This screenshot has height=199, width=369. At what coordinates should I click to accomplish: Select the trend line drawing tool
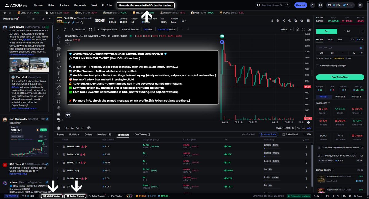point(58,43)
